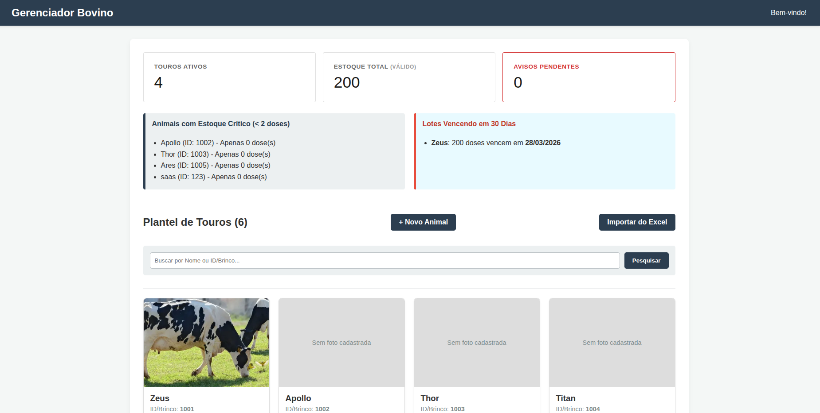The height and width of the screenshot is (413, 820).
Task: Click the Touros Ativos summary card
Action: click(x=229, y=77)
